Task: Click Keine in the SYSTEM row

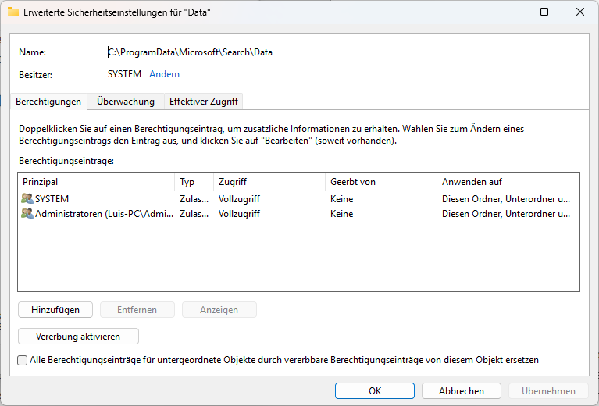Action: point(342,199)
